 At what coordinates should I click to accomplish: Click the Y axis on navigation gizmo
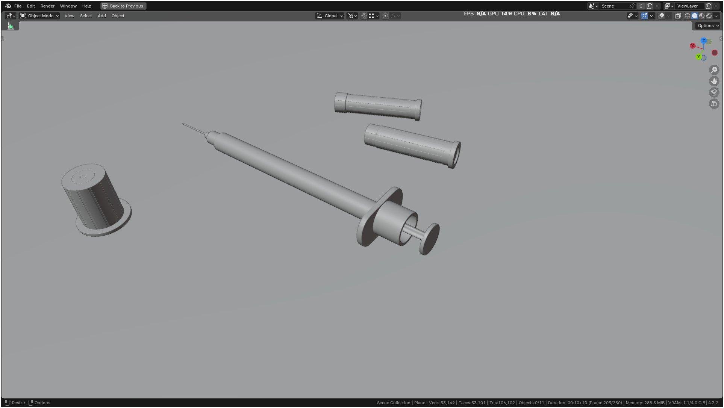point(698,57)
